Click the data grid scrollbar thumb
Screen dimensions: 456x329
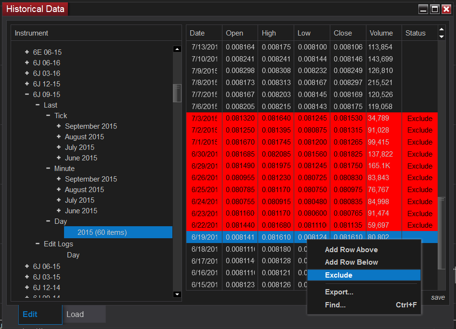tap(442, 233)
